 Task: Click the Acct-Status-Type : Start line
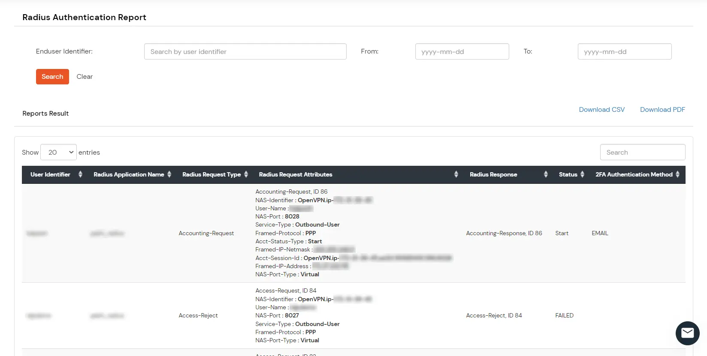pos(288,241)
